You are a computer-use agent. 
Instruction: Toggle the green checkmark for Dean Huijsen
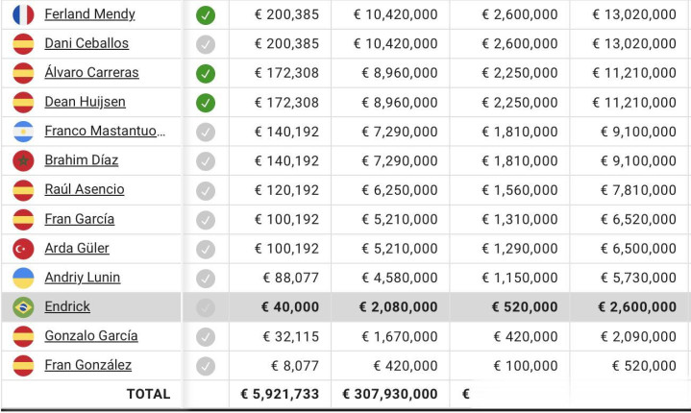coord(206,102)
